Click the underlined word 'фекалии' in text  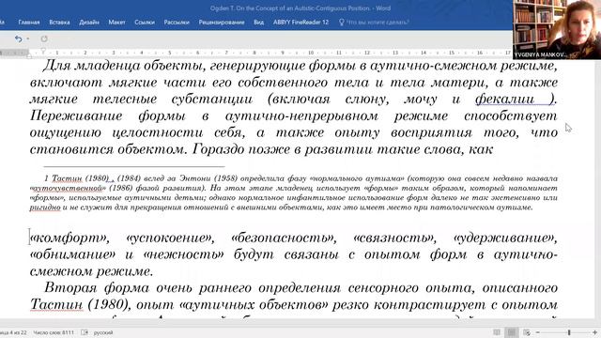505,100
